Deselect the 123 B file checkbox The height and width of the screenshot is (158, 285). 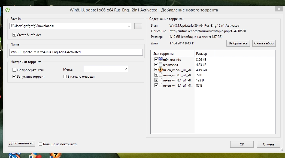pyautogui.click(x=156, y=80)
